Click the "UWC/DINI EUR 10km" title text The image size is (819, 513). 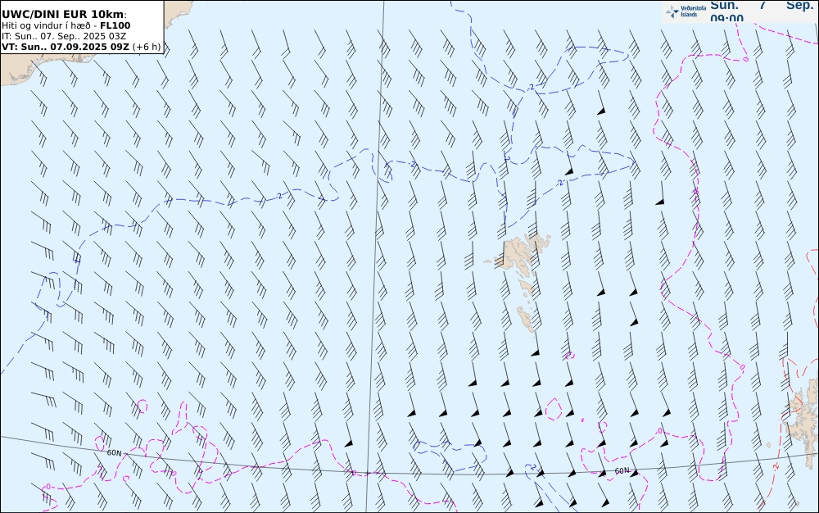click(64, 15)
